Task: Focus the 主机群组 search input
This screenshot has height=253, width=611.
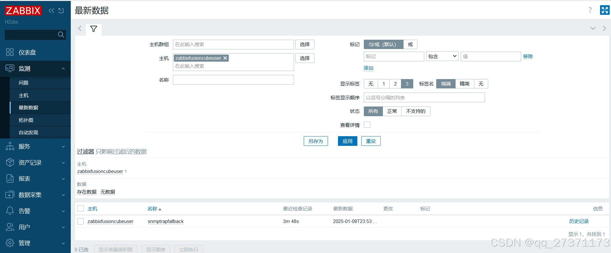Action: [x=233, y=45]
